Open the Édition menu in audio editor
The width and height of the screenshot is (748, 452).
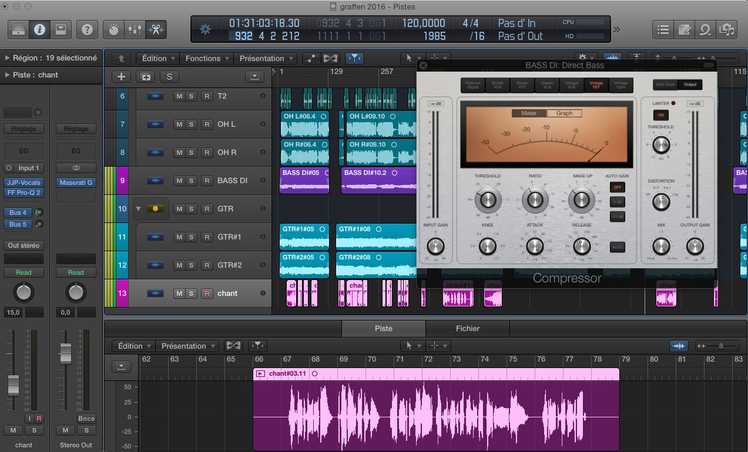(x=135, y=346)
